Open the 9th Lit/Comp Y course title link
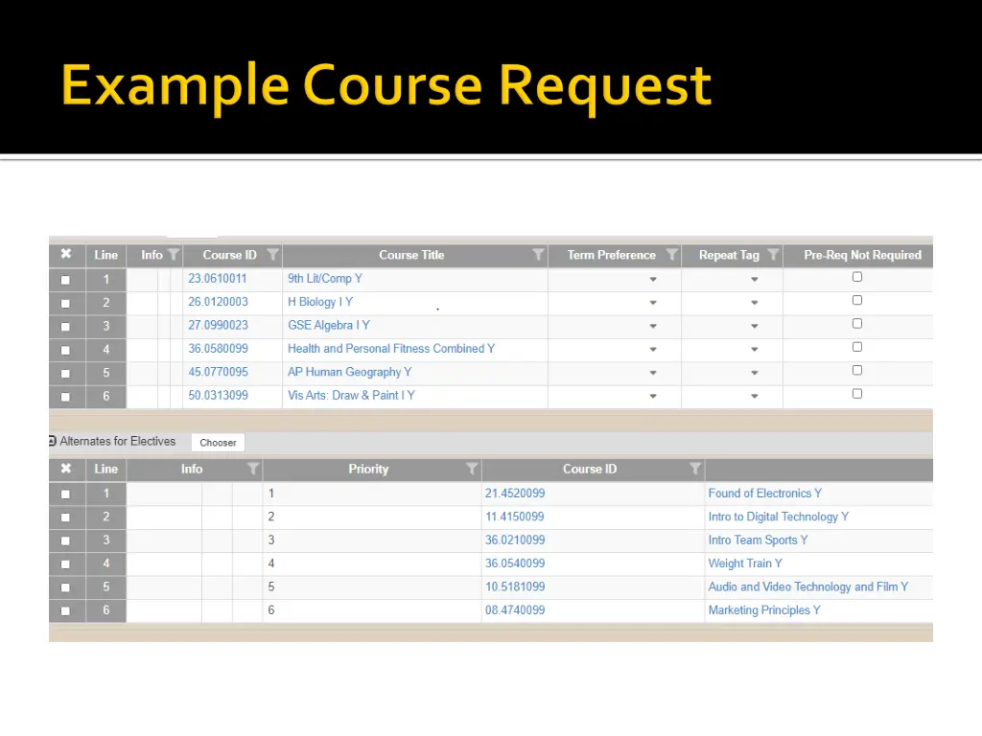Viewport: 982px width, 736px height. point(325,279)
